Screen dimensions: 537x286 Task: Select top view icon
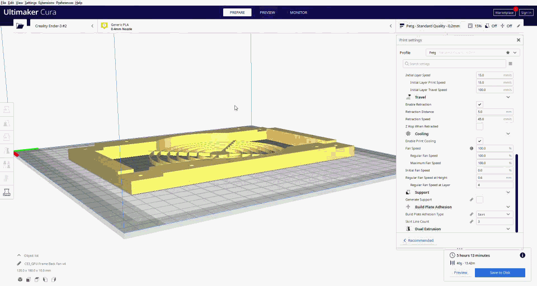pos(37,279)
